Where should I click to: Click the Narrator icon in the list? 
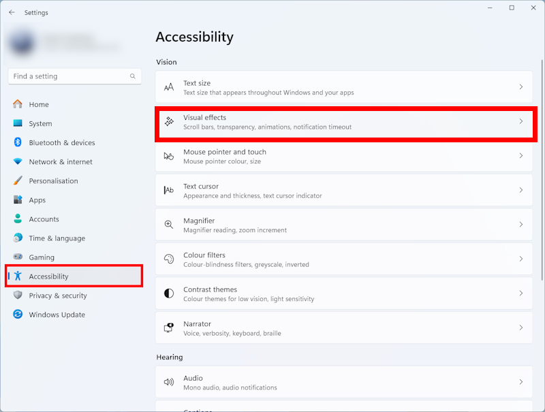(169, 328)
